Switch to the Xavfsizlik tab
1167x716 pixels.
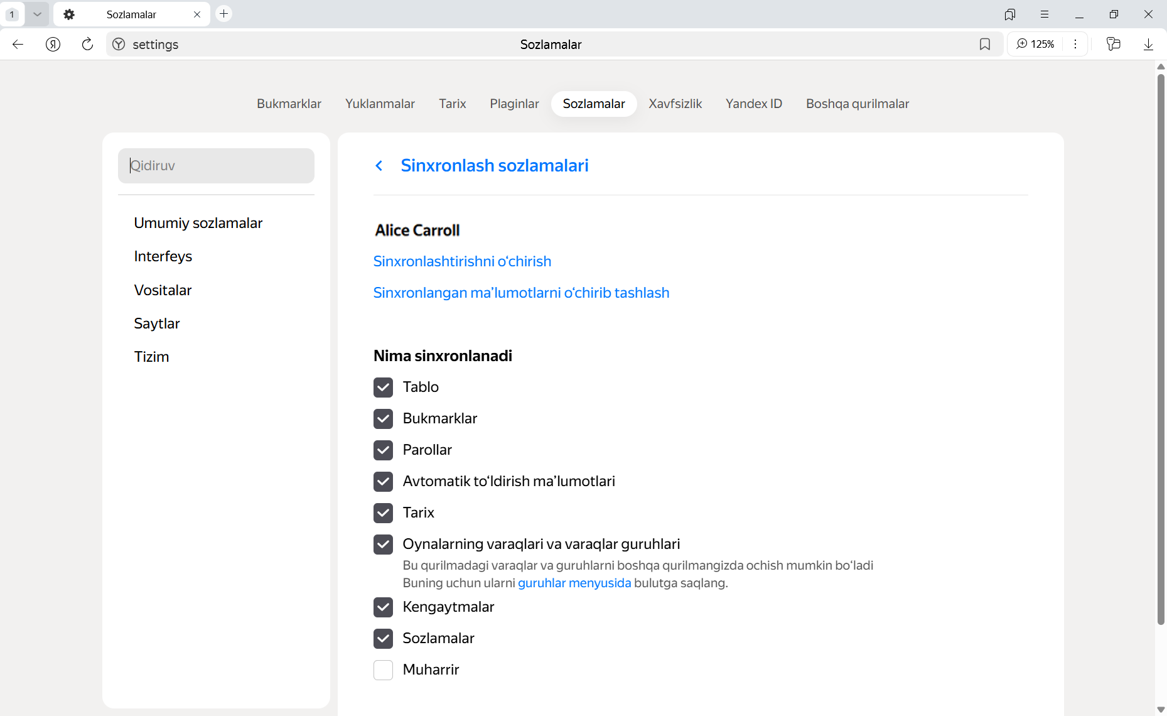pyautogui.click(x=675, y=104)
